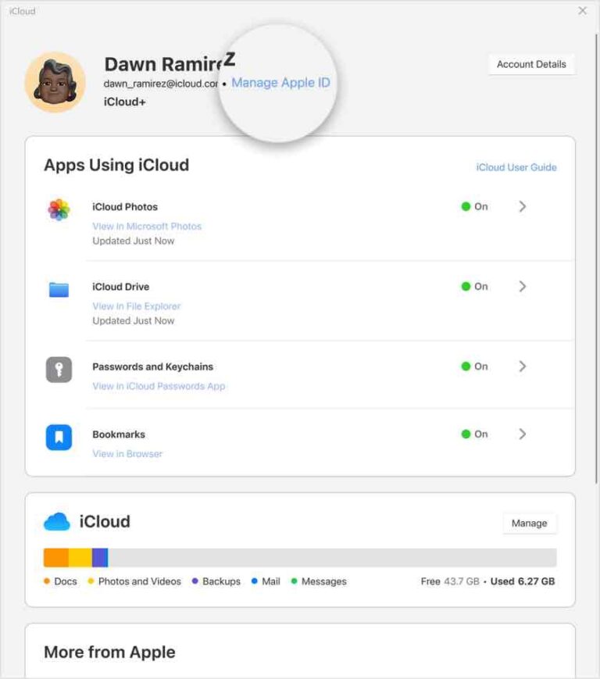The width and height of the screenshot is (600, 679).
Task: Open Account Details
Action: tap(531, 64)
